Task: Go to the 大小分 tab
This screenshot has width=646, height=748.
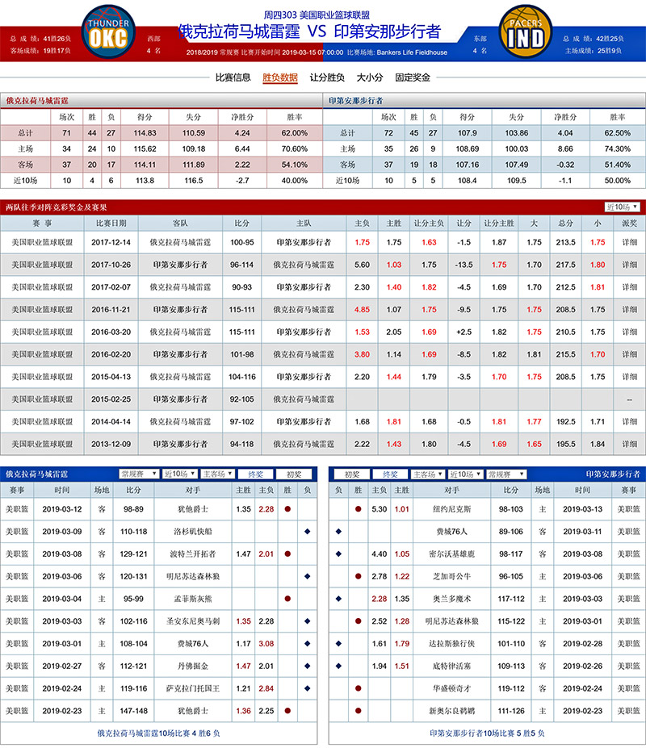Action: tap(370, 77)
